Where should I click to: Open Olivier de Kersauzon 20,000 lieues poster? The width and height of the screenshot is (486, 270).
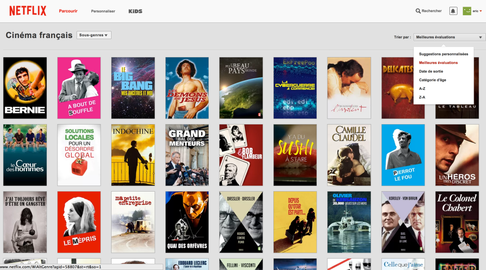tap(349, 222)
